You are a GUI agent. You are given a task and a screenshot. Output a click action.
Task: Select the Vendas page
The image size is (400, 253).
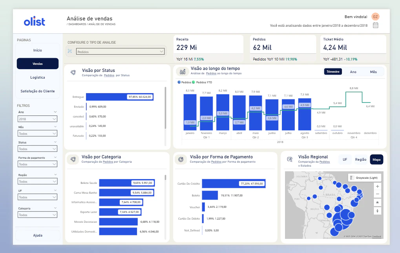pyautogui.click(x=38, y=64)
